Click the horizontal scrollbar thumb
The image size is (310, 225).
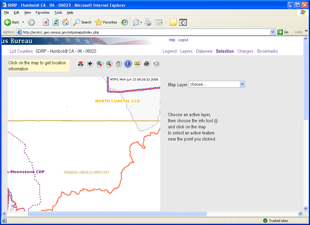coord(117,213)
